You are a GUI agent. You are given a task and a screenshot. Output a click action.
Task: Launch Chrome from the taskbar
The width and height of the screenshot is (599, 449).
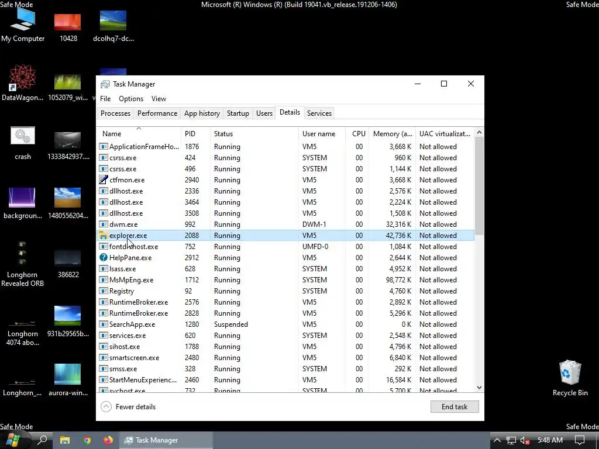(x=87, y=440)
